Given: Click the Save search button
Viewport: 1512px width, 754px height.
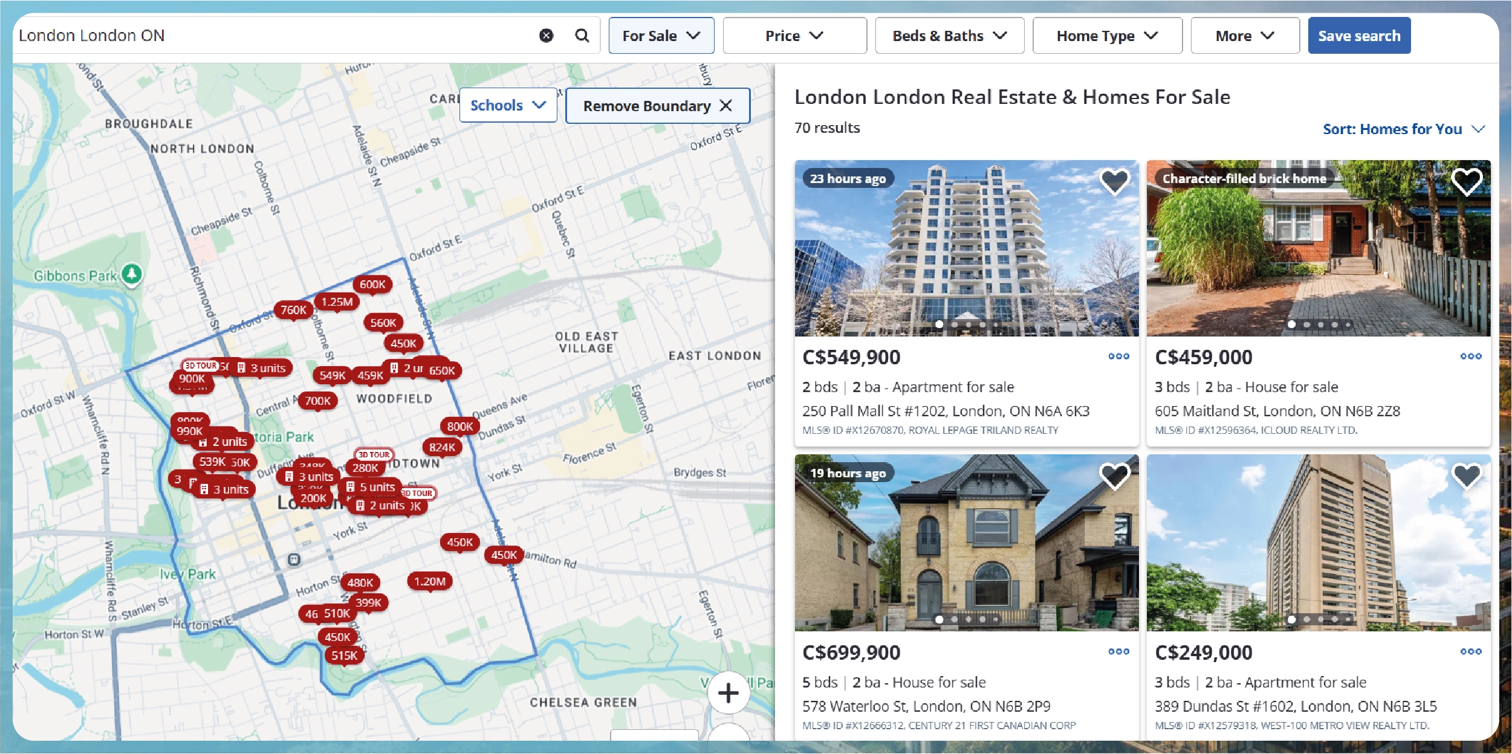Looking at the screenshot, I should [x=1358, y=36].
